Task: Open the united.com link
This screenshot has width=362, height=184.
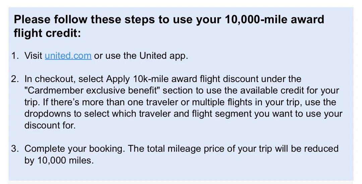Action: click(x=68, y=56)
